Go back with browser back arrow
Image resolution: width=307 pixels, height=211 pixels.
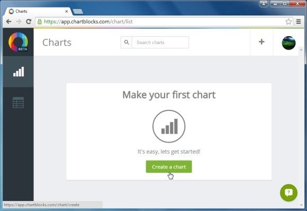[9, 22]
